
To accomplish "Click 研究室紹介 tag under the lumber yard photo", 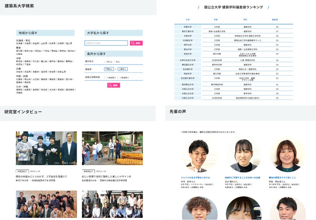I will [x=88, y=171].
